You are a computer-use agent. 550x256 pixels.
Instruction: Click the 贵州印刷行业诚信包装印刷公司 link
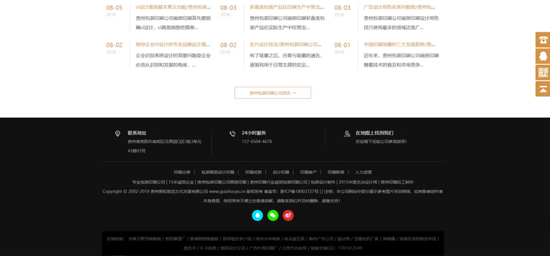[x=278, y=182]
